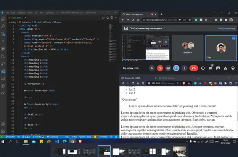The height and width of the screenshot is (157, 238).
Task: Click Stop presenting link
Action: click(x=226, y=28)
